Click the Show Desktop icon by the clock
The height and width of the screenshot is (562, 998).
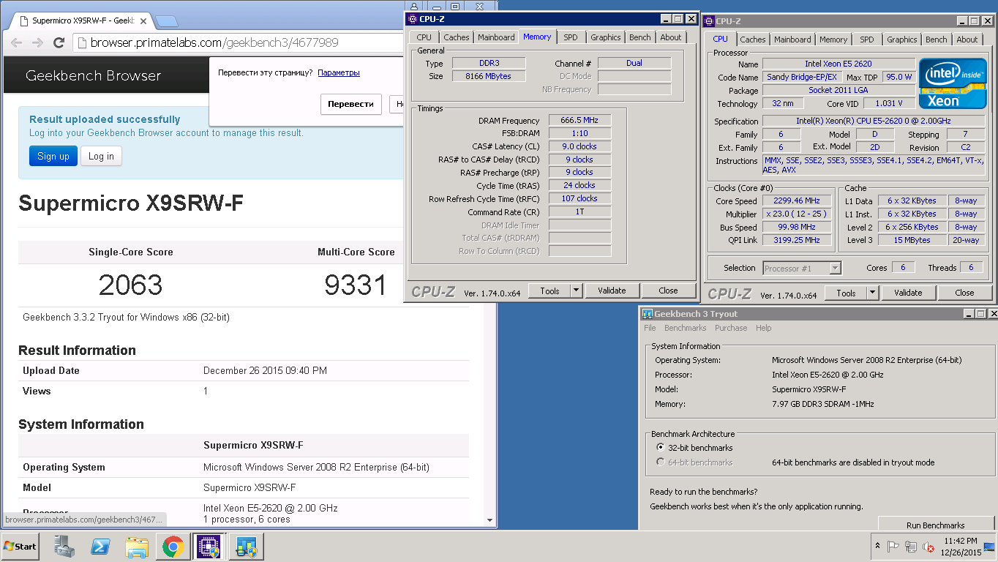click(990, 547)
